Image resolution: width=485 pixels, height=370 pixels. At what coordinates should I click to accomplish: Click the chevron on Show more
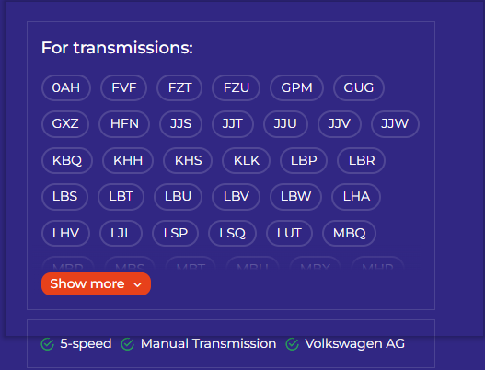(138, 284)
